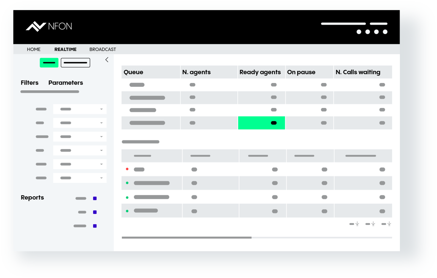Switch to the Parameters view
This screenshot has height=278, width=437.
click(x=66, y=83)
